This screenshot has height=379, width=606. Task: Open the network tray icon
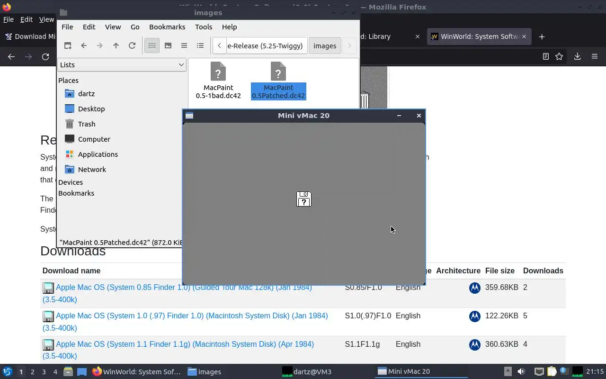(x=539, y=372)
